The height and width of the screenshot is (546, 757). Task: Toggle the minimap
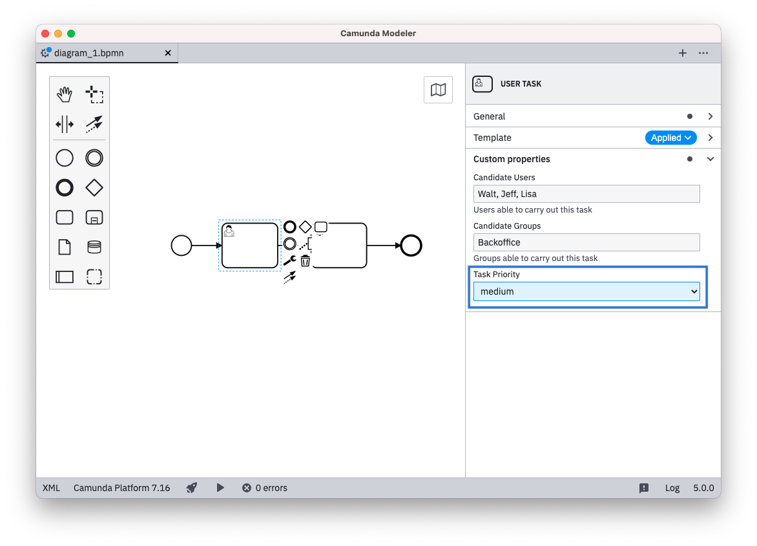438,90
